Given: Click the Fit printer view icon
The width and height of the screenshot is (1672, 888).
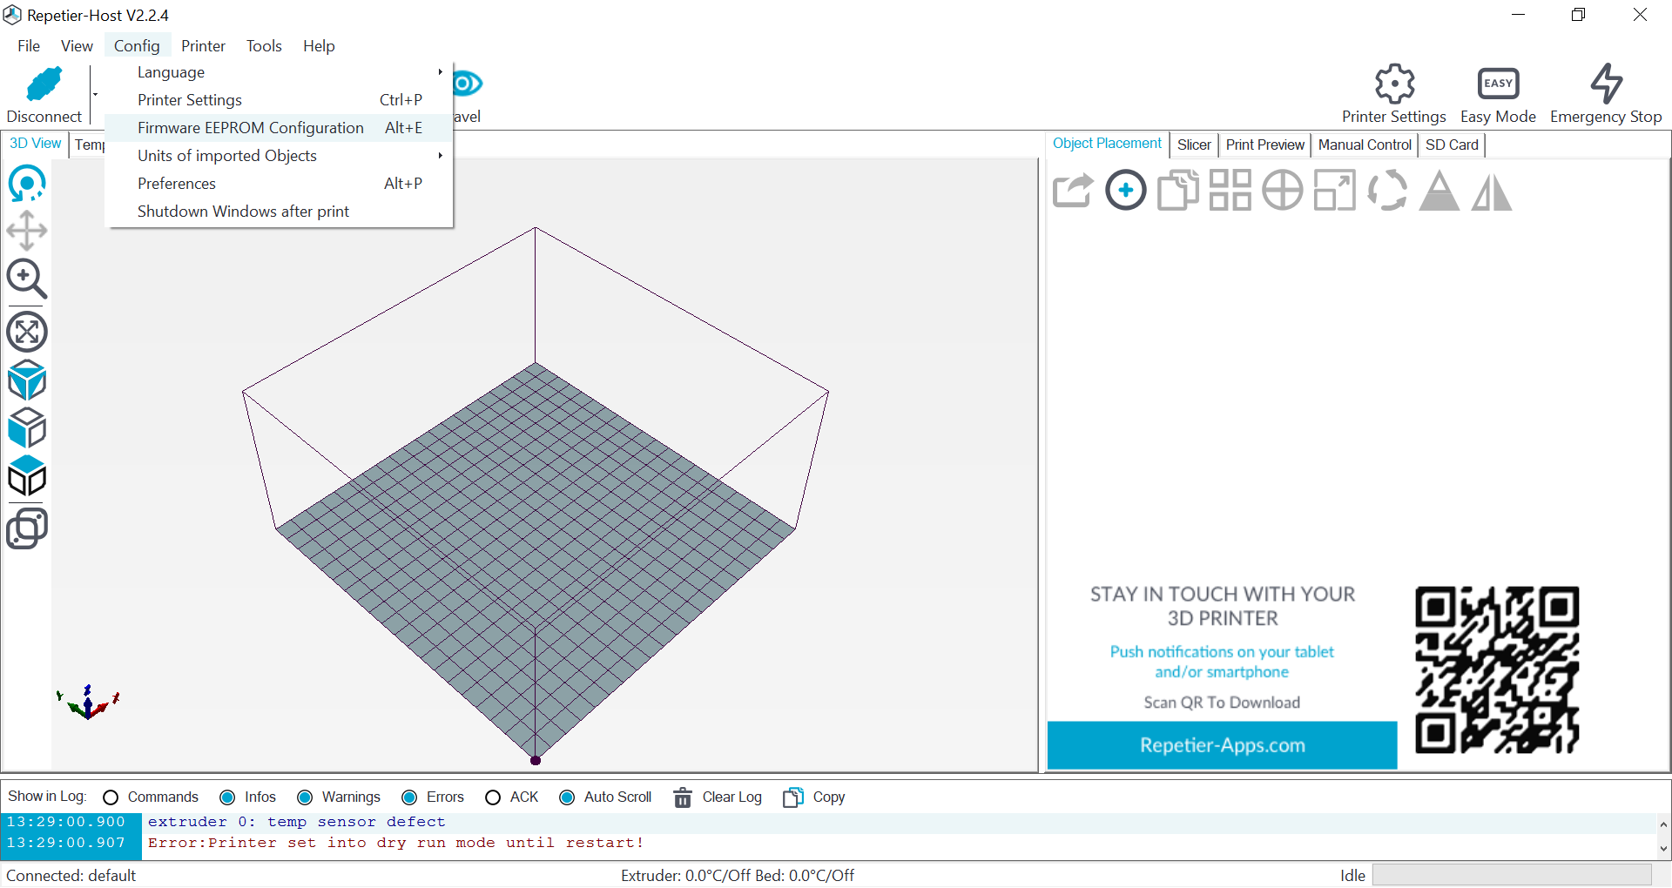Looking at the screenshot, I should click(28, 332).
